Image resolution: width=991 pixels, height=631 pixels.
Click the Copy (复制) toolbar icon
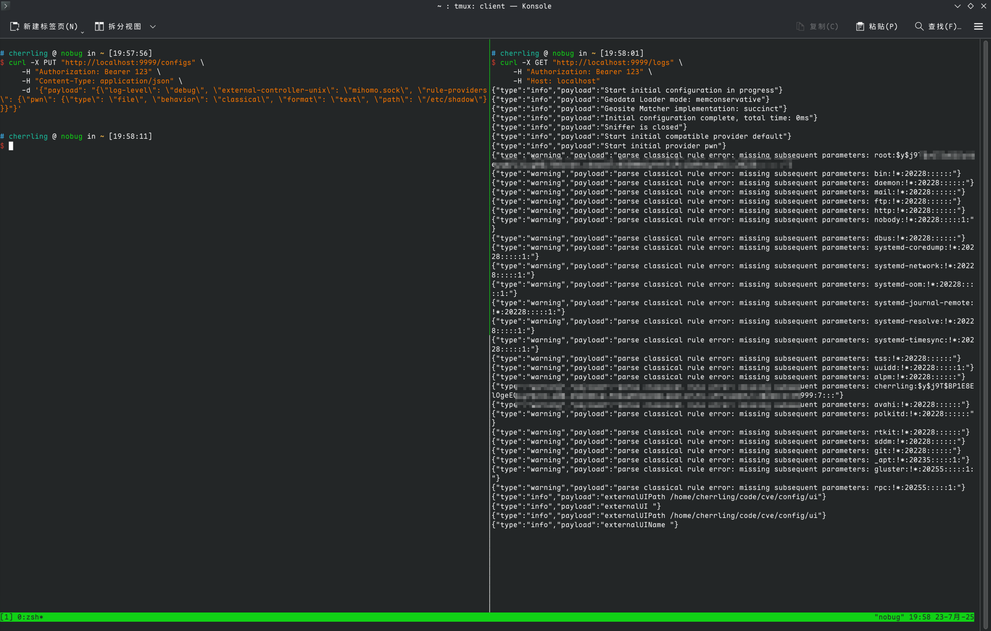coord(800,26)
